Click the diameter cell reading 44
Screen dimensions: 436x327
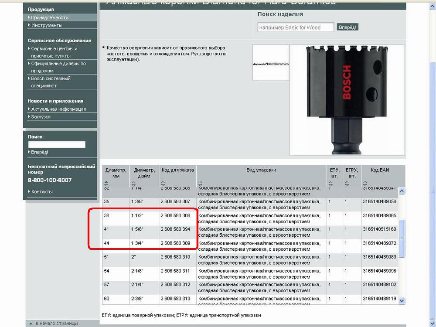pos(106,243)
